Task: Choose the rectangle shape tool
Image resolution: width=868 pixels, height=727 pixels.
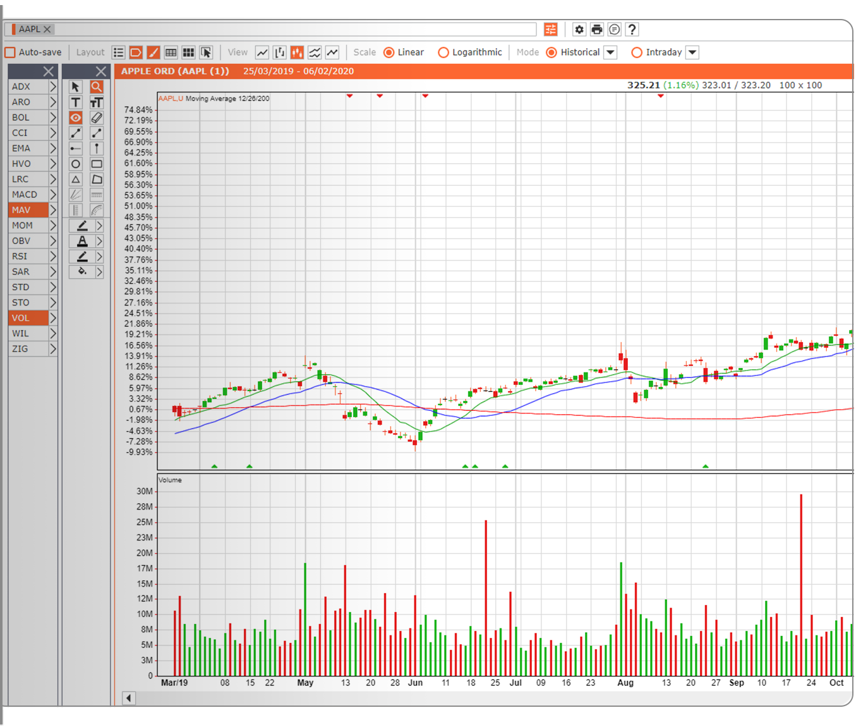Action: [x=97, y=164]
